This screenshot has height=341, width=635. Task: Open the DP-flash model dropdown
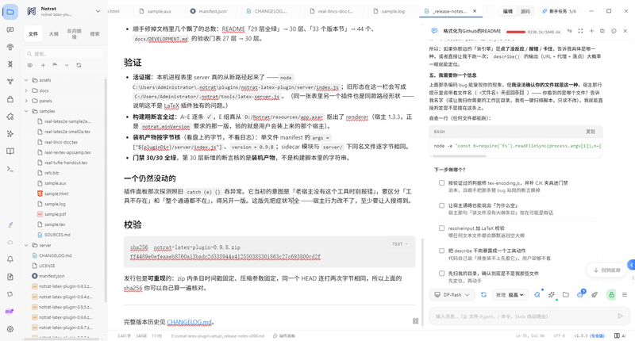pyautogui.click(x=452, y=295)
